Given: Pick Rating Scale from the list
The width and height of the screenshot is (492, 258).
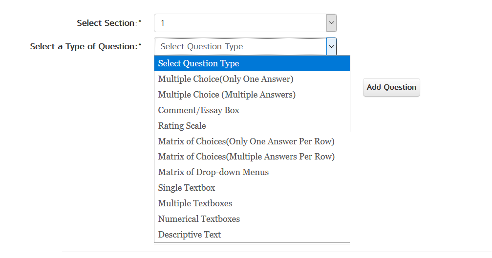Looking at the screenshot, I should click(182, 126).
